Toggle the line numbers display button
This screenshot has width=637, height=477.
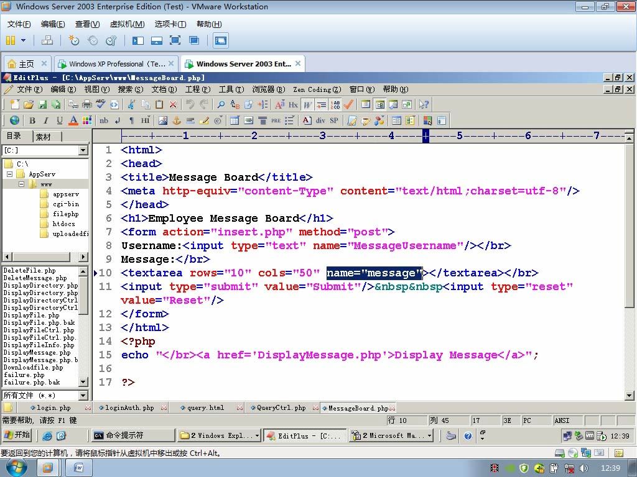335,105
